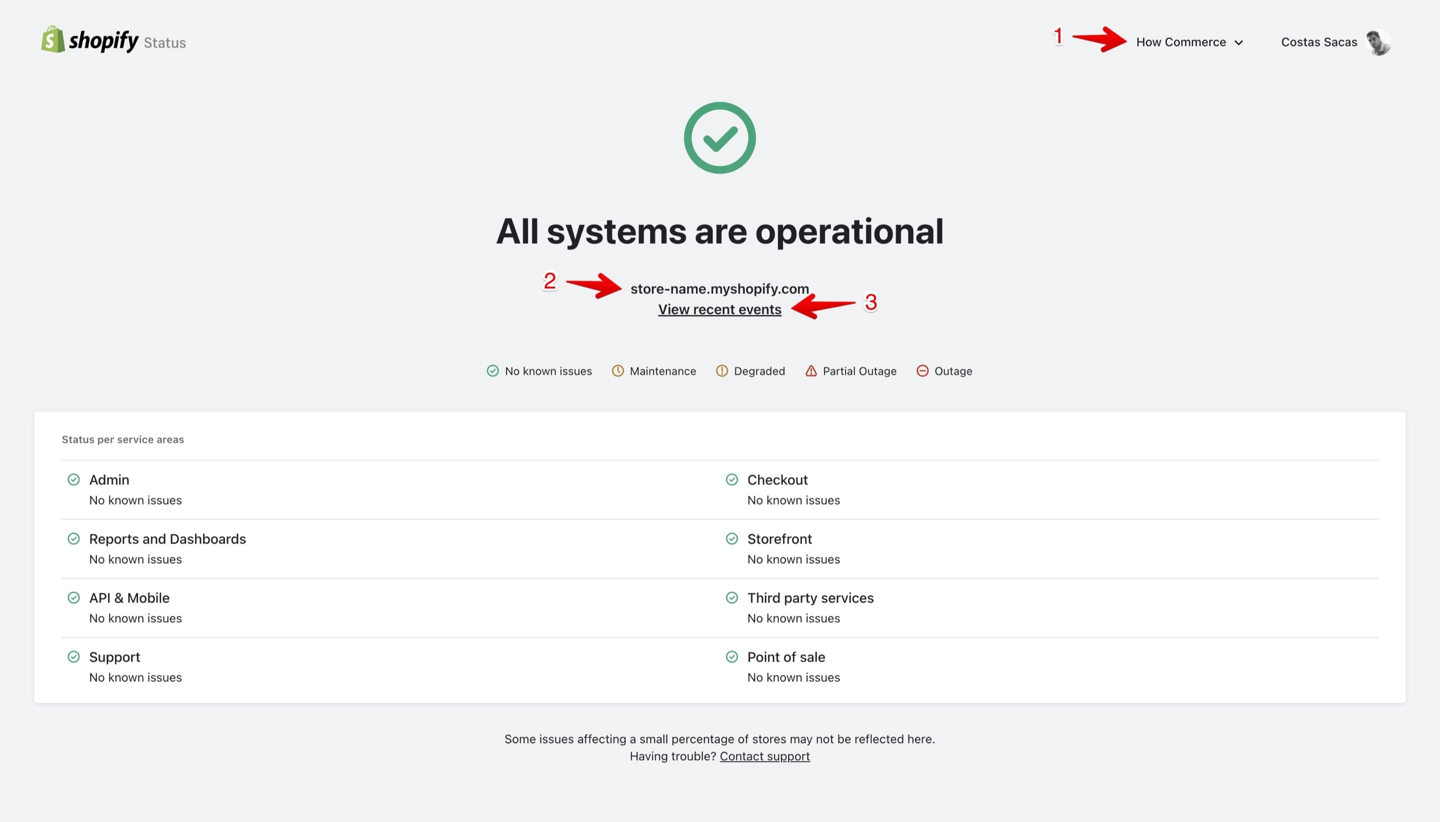Viewport: 1440px width, 822px height.
Task: Select the Checkout service area label
Action: click(777, 480)
